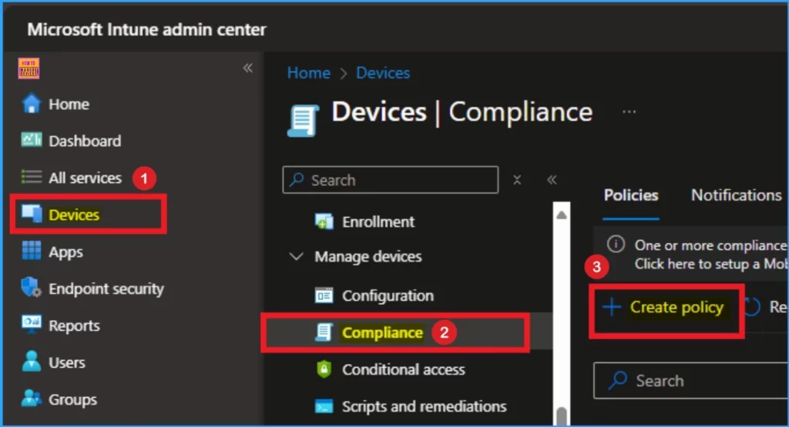Open Dashboard from the sidebar label
Screen dimensions: 789x427
click(85, 141)
